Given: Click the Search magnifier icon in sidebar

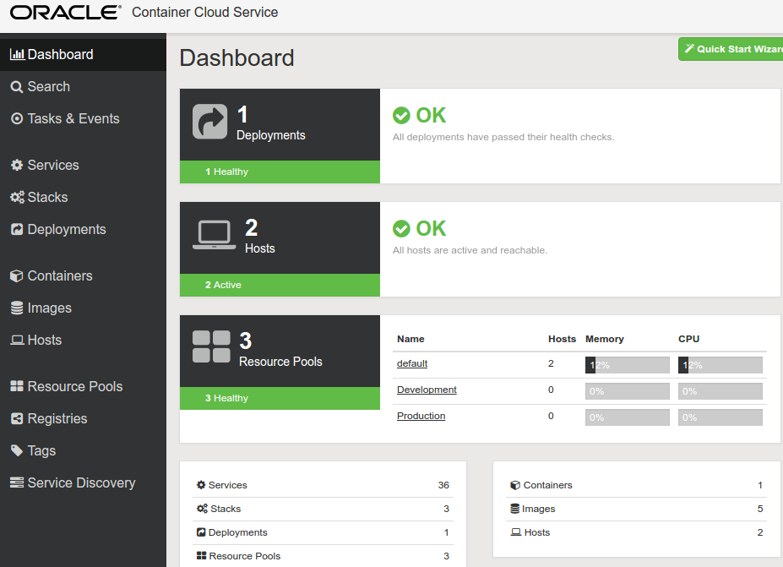Looking at the screenshot, I should click(17, 87).
